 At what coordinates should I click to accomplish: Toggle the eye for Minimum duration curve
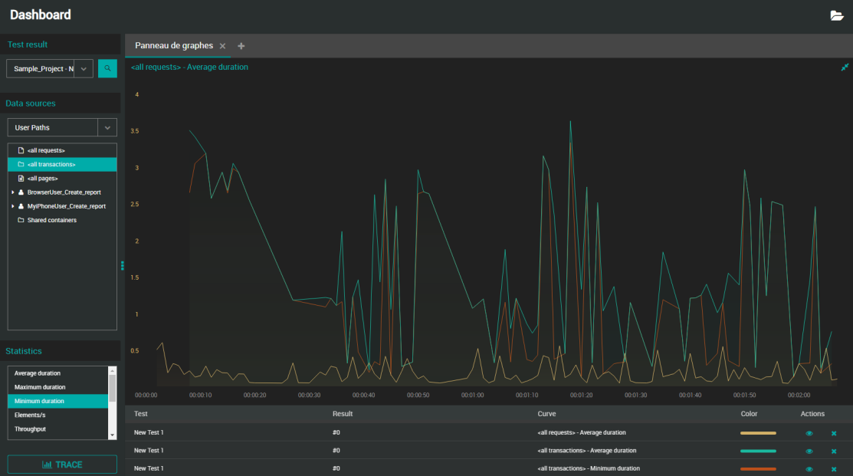809,468
